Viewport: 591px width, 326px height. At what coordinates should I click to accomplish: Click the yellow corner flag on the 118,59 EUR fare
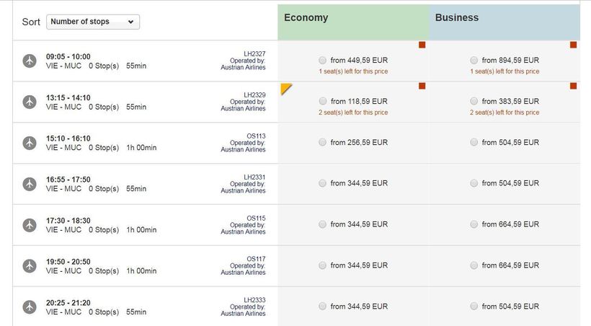point(285,88)
